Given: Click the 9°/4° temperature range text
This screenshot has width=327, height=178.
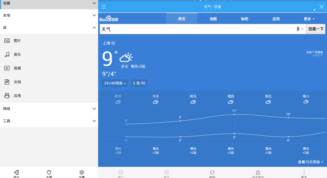Looking at the screenshot, I should click(x=109, y=74).
